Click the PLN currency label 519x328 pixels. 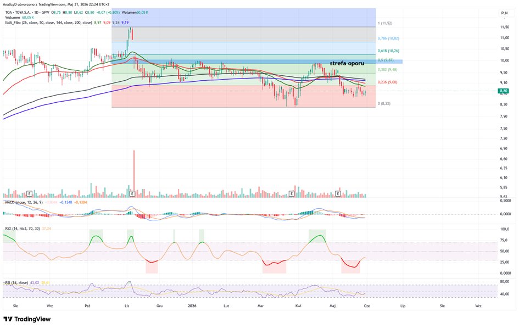pos(504,13)
